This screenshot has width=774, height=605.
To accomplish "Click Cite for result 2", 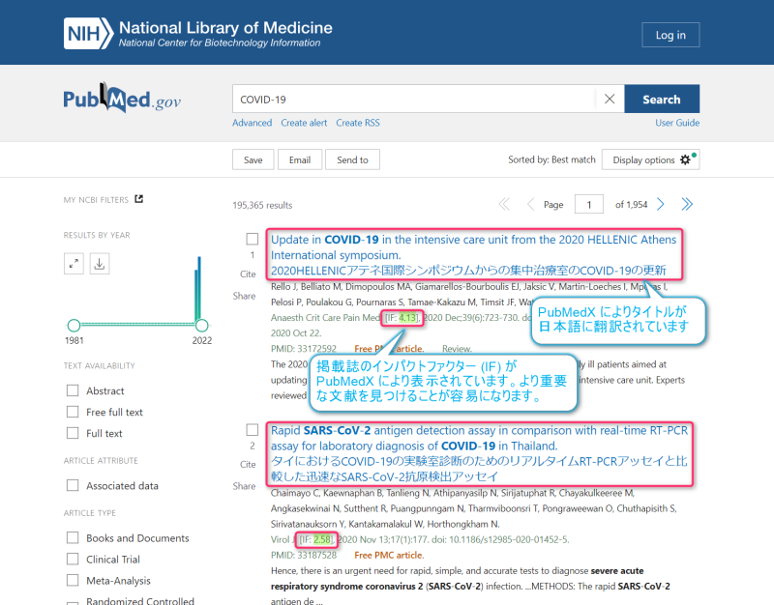I will pyautogui.click(x=248, y=465).
